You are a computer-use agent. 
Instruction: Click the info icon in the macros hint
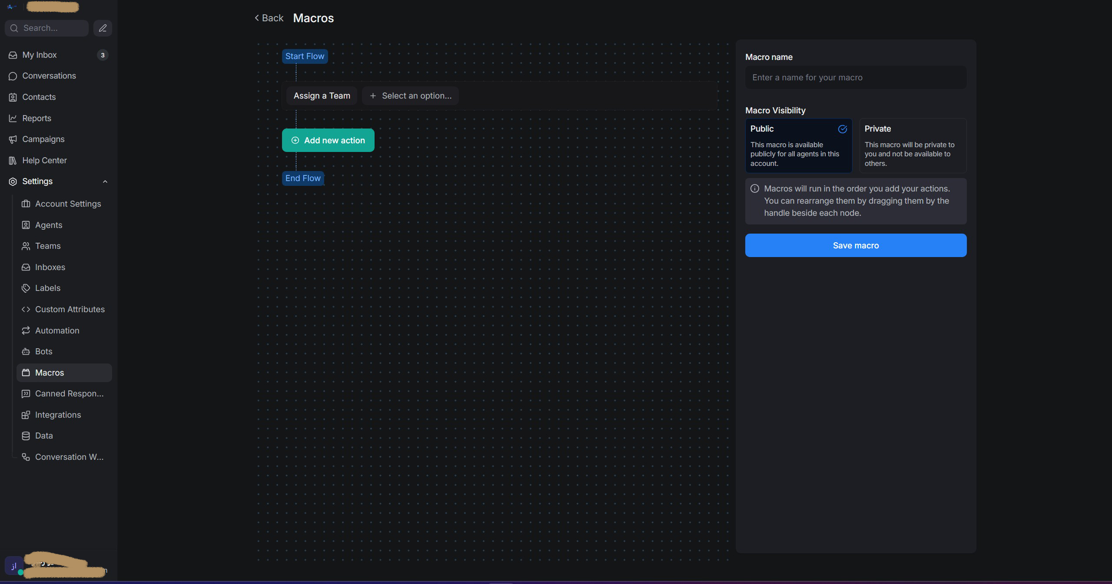pyautogui.click(x=755, y=188)
